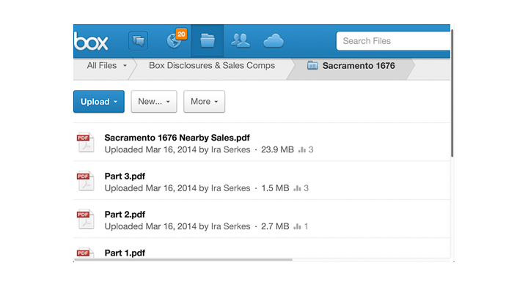The image size is (528, 301).
Task: Open the Part 2.pdf file link
Action: (125, 215)
